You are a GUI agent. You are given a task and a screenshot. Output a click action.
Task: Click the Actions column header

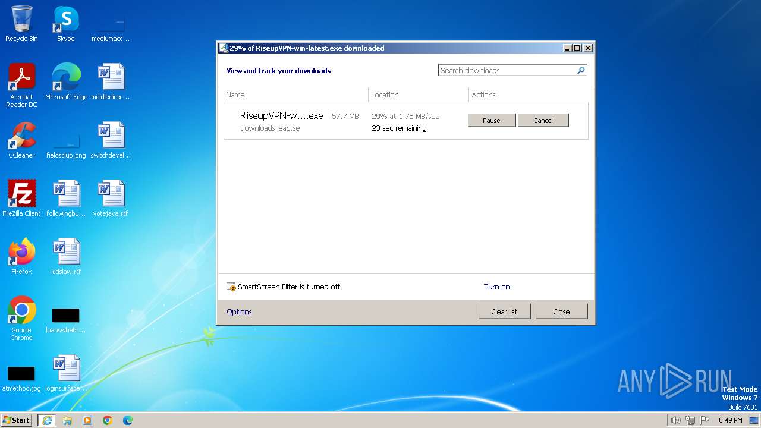pyautogui.click(x=530, y=95)
